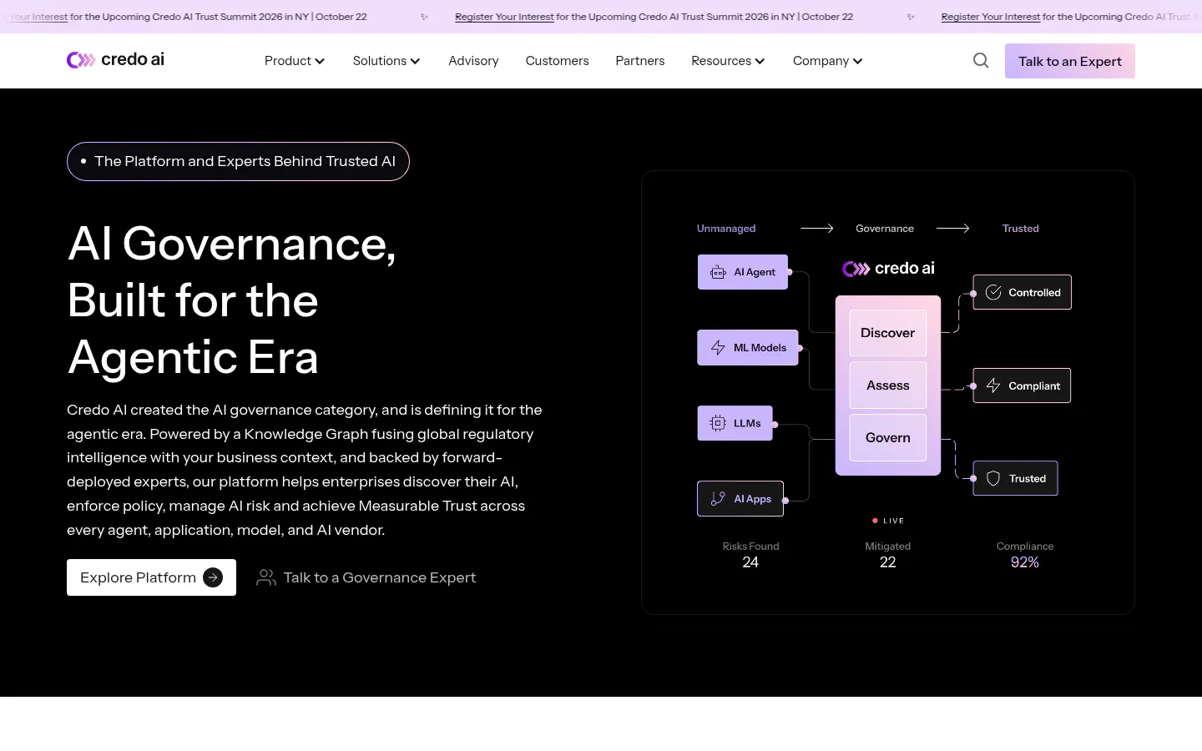Click the AI Apps label

(752, 499)
